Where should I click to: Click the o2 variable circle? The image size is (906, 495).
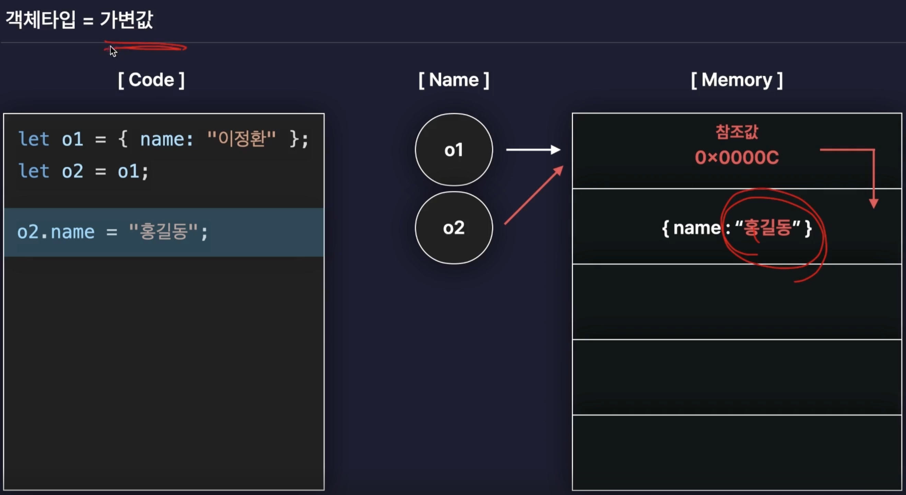[454, 228]
